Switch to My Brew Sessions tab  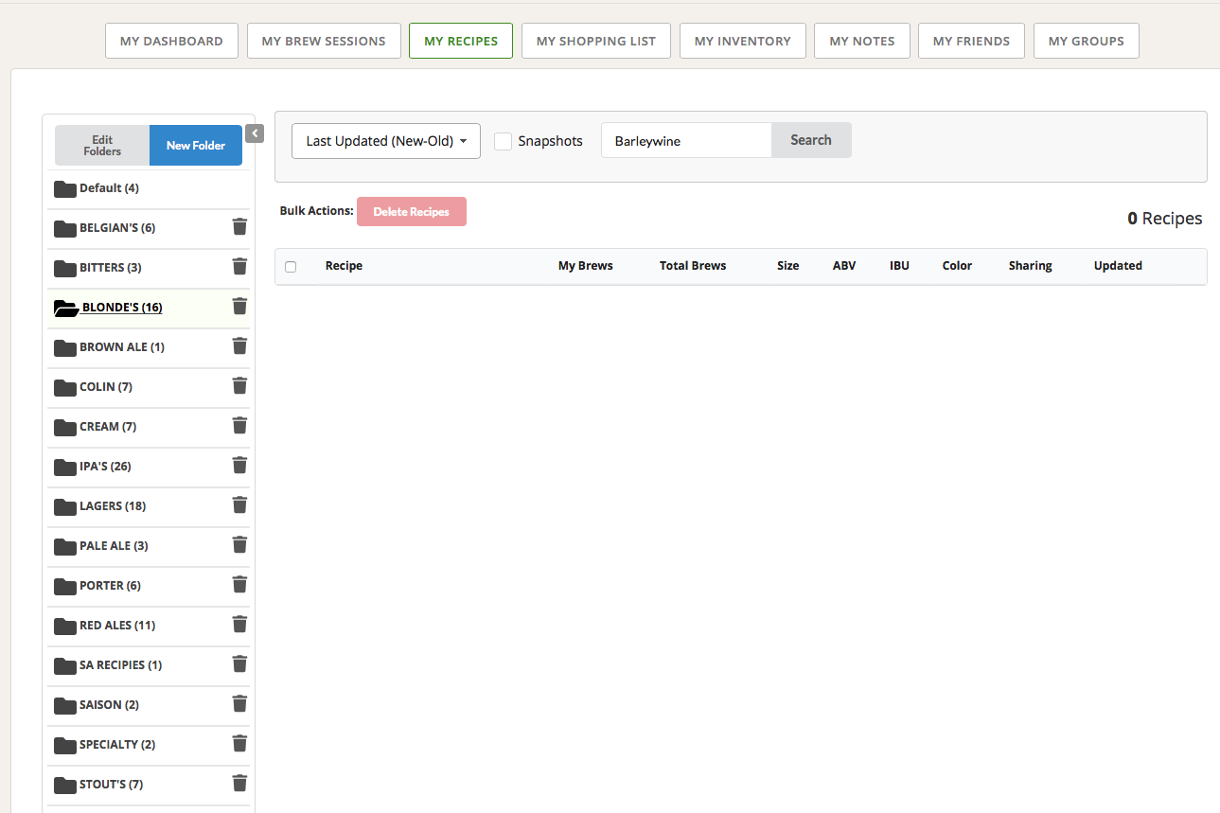[324, 41]
